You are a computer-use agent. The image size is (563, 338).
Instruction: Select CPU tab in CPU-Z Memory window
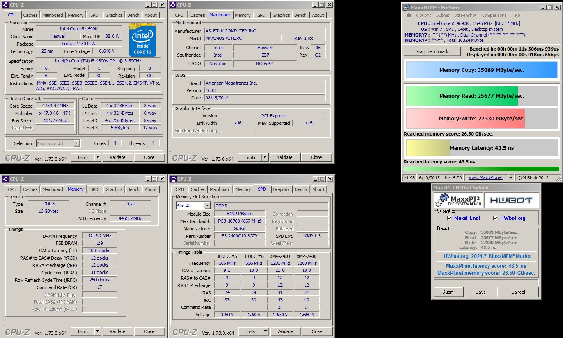pyautogui.click(x=12, y=189)
